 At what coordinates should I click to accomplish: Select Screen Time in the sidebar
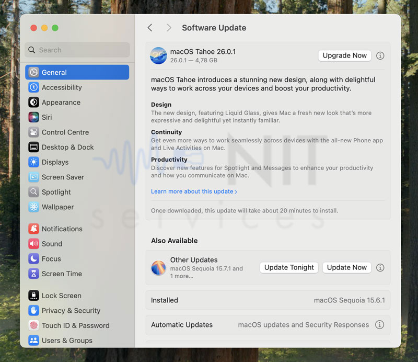(x=62, y=274)
